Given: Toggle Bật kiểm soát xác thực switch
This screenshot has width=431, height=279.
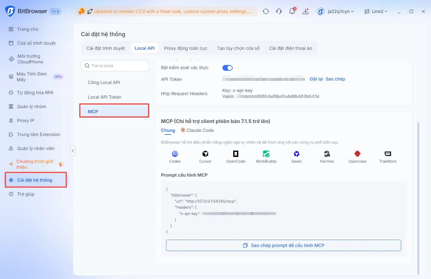Looking at the screenshot, I should pyautogui.click(x=228, y=68).
